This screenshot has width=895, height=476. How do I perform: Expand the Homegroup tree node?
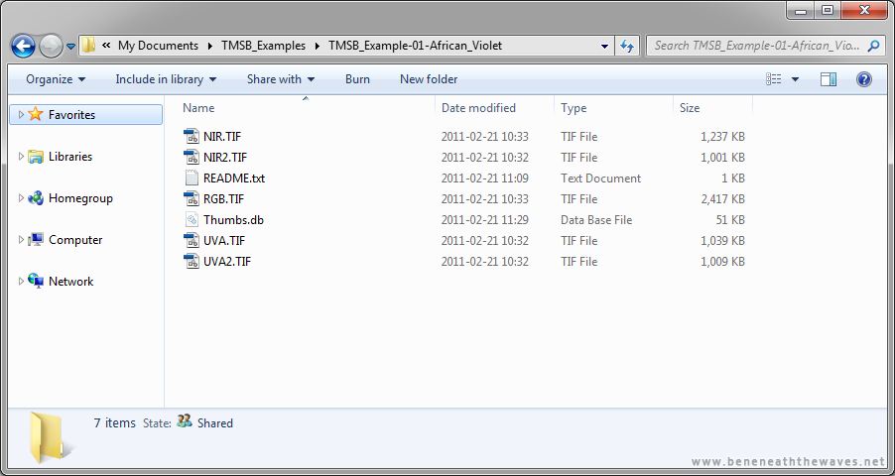(21, 198)
